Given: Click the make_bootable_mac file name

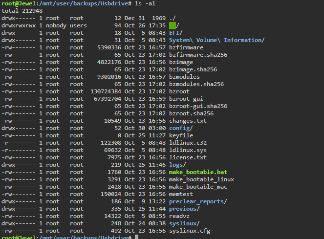Looking at the screenshot, I should 198,187.
